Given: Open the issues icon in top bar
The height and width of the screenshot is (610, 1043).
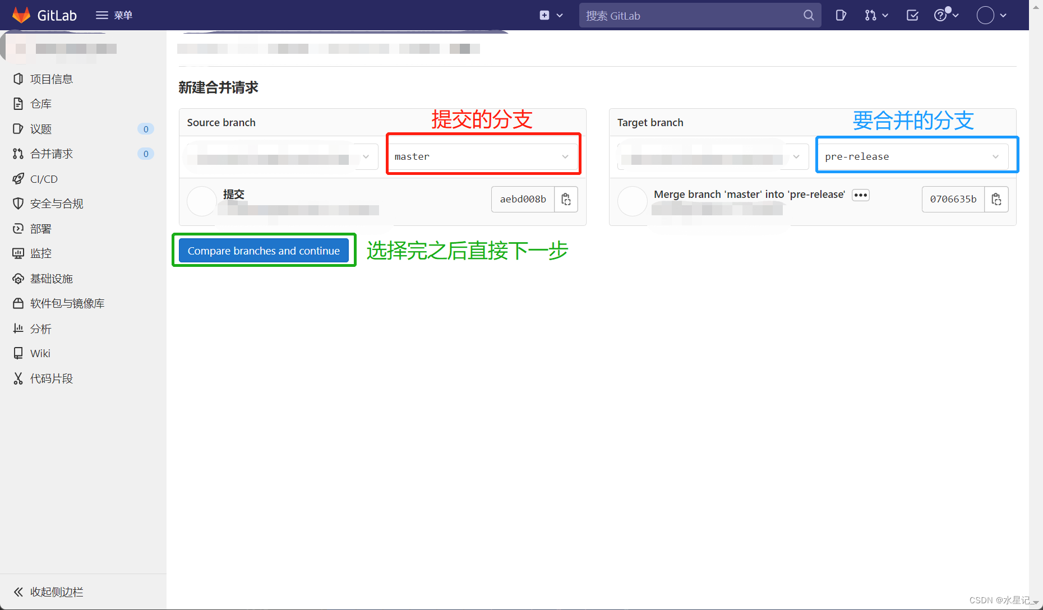Looking at the screenshot, I should pos(840,15).
